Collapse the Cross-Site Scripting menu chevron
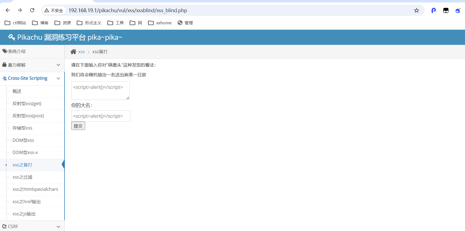Viewport: 465px width, 231px height. pos(58,78)
